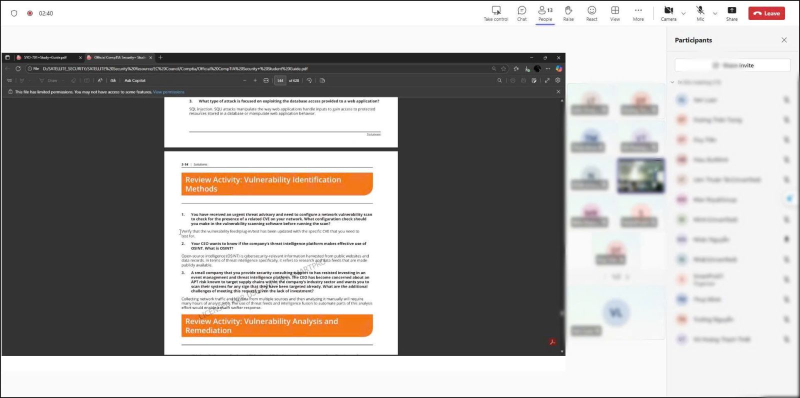Toggle the People participants panel

(545, 13)
